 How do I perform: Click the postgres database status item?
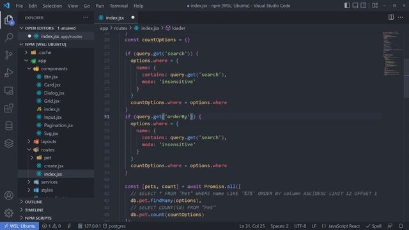(x=114, y=226)
